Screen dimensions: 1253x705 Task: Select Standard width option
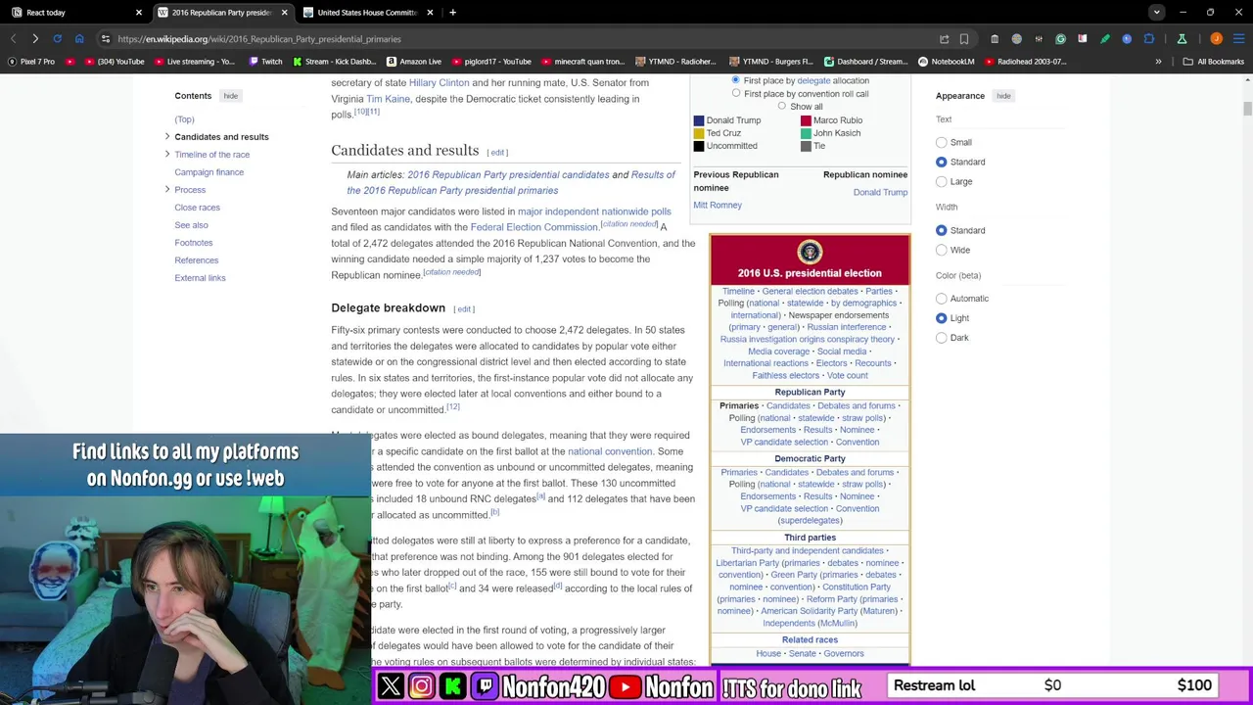(942, 230)
